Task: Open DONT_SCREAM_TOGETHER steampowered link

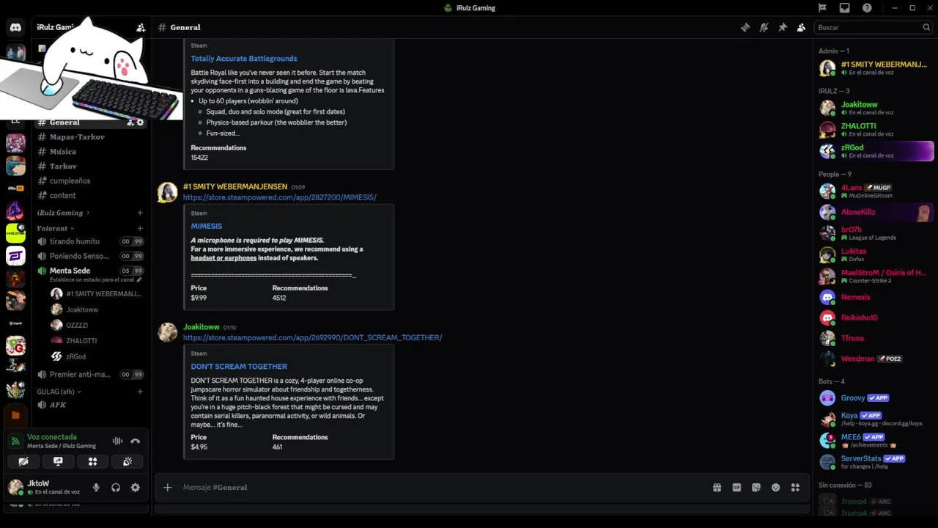Action: pos(312,337)
